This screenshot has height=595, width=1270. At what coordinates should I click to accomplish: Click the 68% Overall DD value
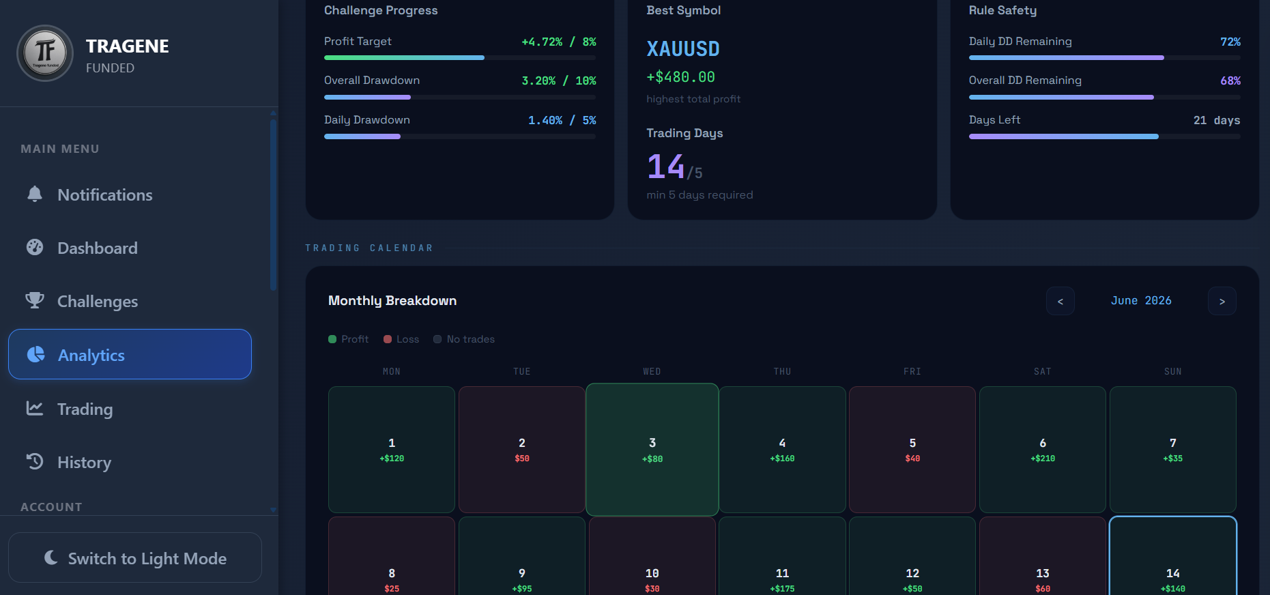click(1230, 81)
